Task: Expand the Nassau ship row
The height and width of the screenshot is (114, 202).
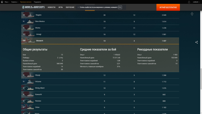Action: click(100, 101)
